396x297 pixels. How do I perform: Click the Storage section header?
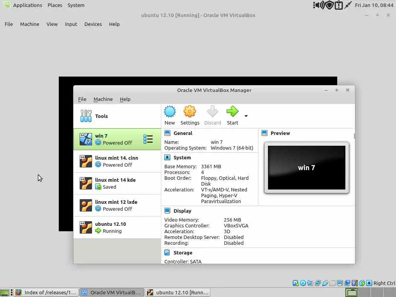point(183,253)
